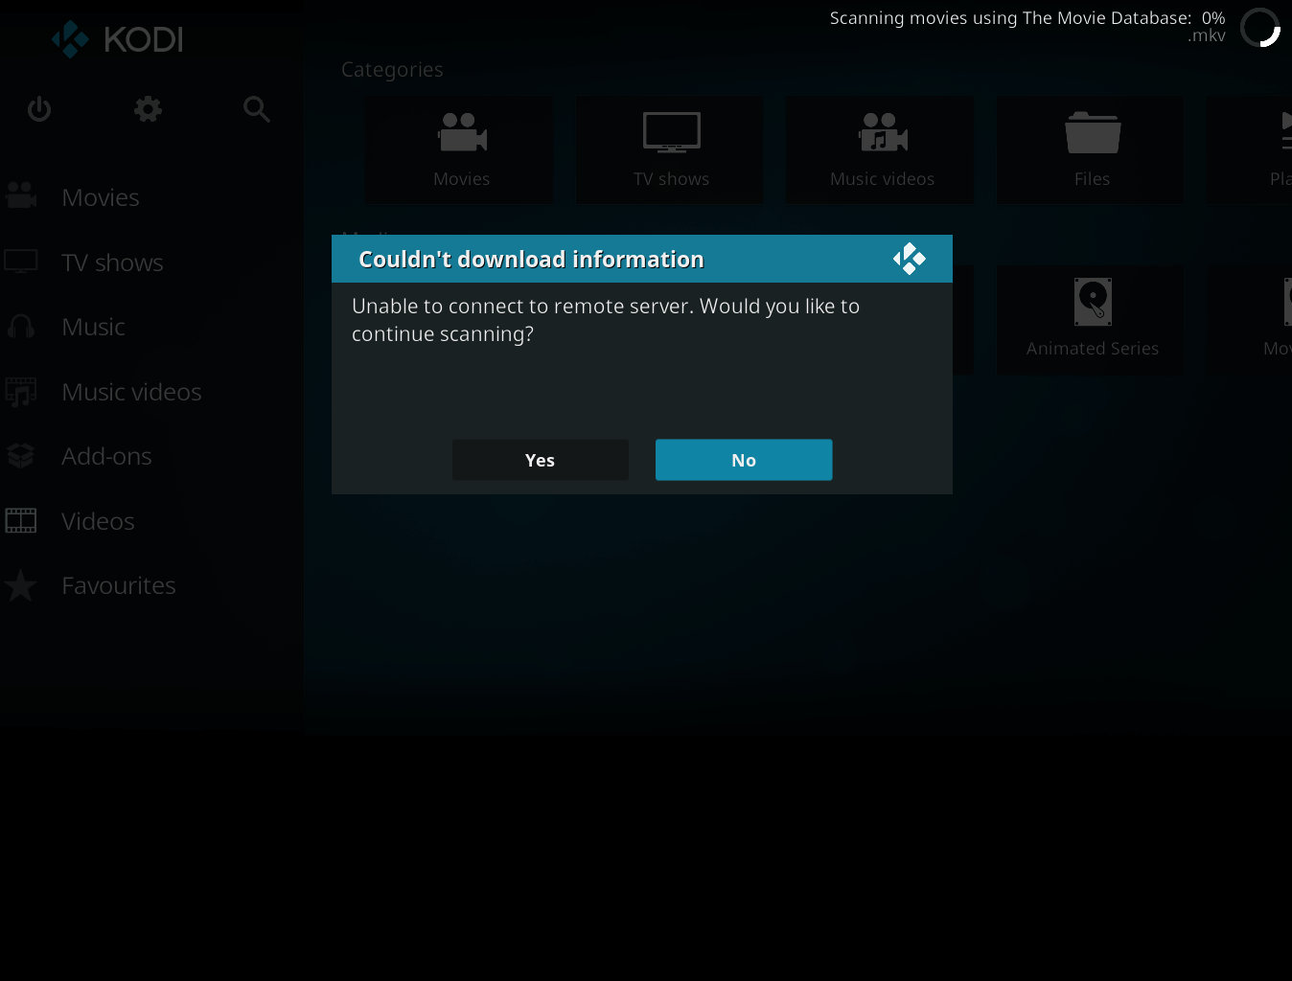Click the Music headphones icon
1292x981 pixels.
[x=21, y=327]
